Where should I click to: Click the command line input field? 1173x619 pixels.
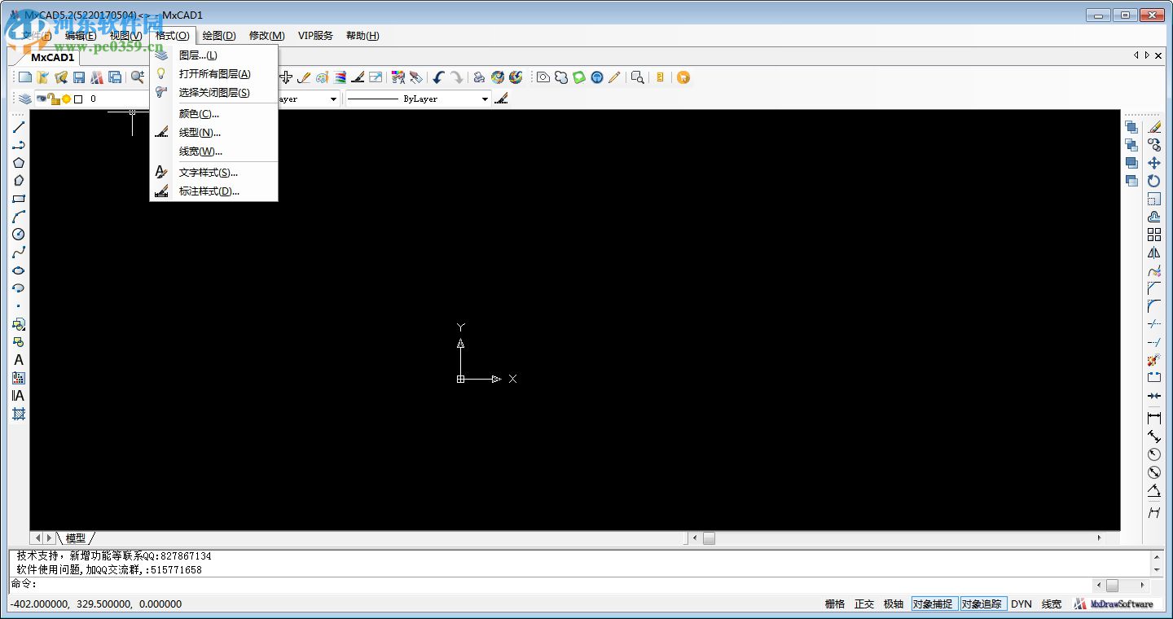pyautogui.click(x=550, y=585)
